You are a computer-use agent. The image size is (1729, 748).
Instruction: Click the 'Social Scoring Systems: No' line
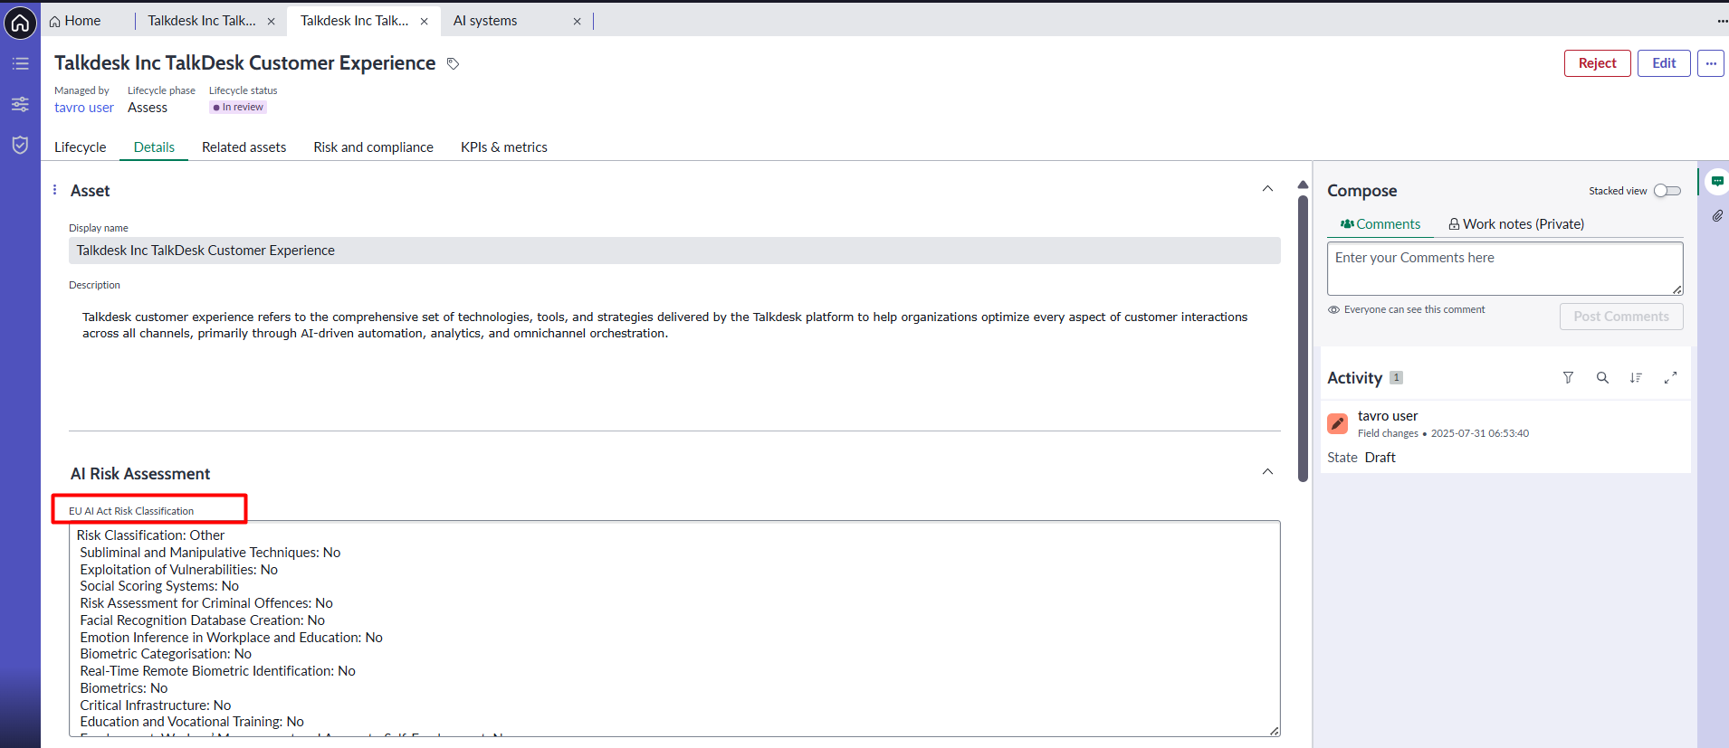159,586
